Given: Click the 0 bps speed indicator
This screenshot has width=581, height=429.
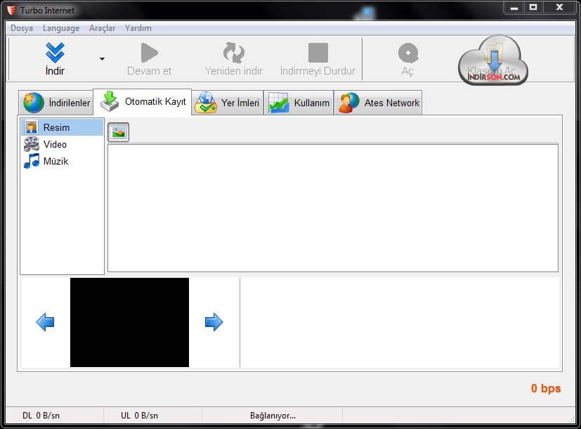Looking at the screenshot, I should click(546, 388).
